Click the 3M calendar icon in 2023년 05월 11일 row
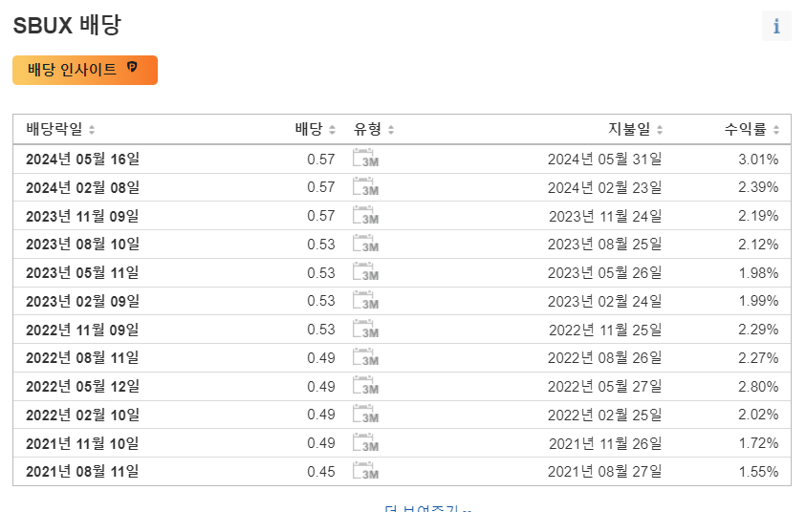The image size is (806, 512). [x=365, y=272]
